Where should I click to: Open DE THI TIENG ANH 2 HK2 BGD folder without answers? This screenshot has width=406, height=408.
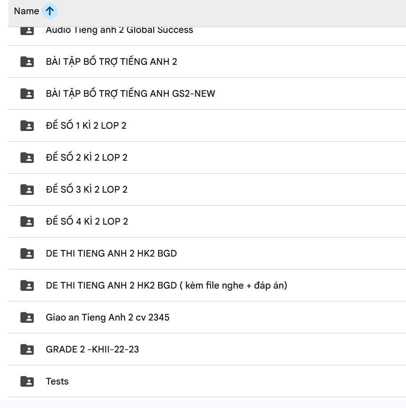[111, 254]
